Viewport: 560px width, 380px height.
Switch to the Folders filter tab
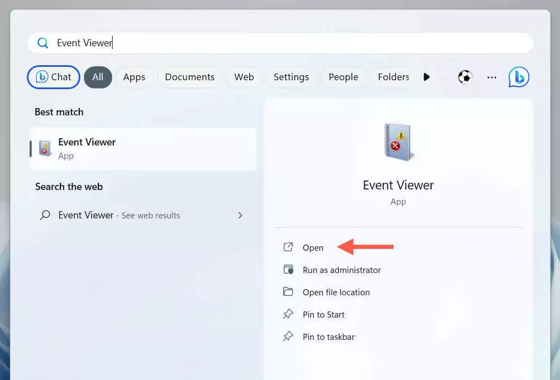(394, 77)
